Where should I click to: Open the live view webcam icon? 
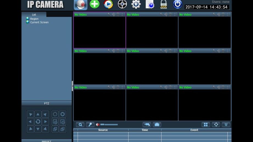(x=80, y=5)
